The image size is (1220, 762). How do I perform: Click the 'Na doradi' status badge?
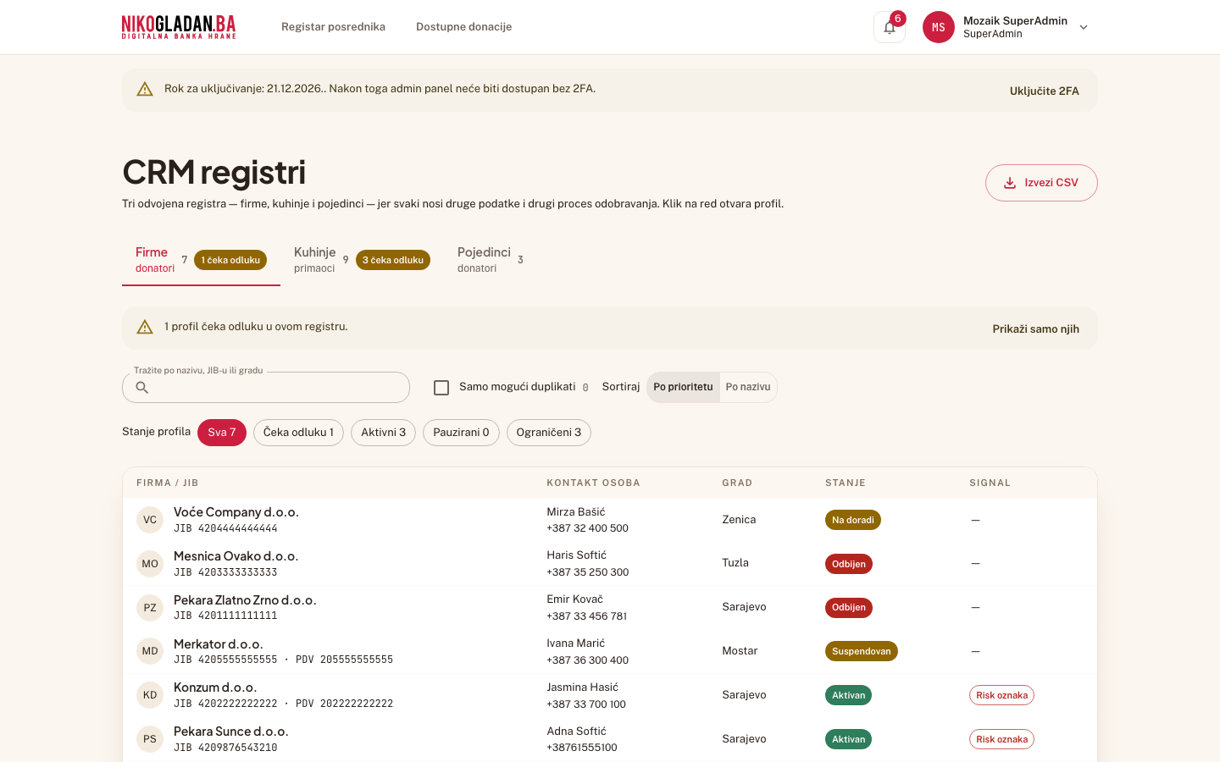pos(852,520)
